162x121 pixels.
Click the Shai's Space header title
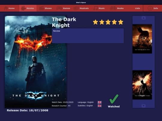click(x=81, y=2)
